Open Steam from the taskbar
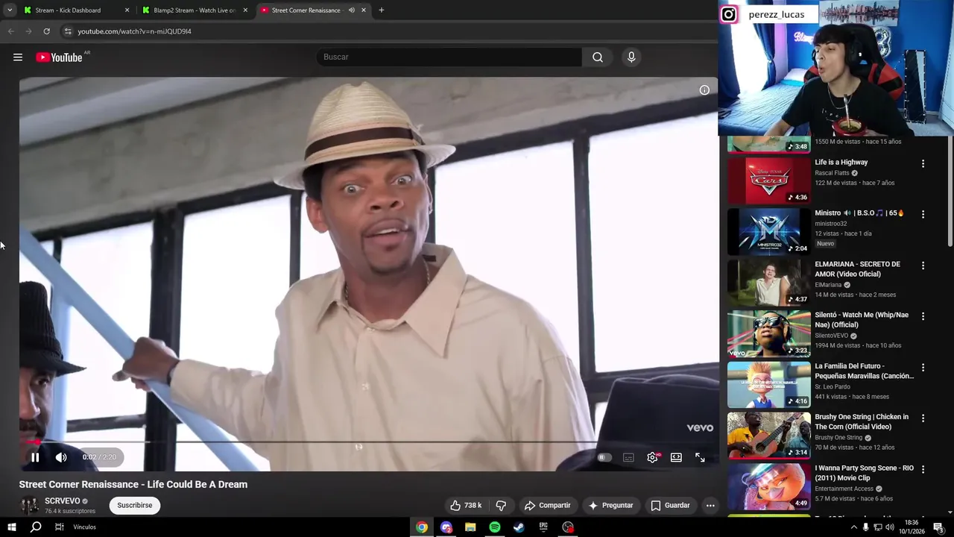 519,527
